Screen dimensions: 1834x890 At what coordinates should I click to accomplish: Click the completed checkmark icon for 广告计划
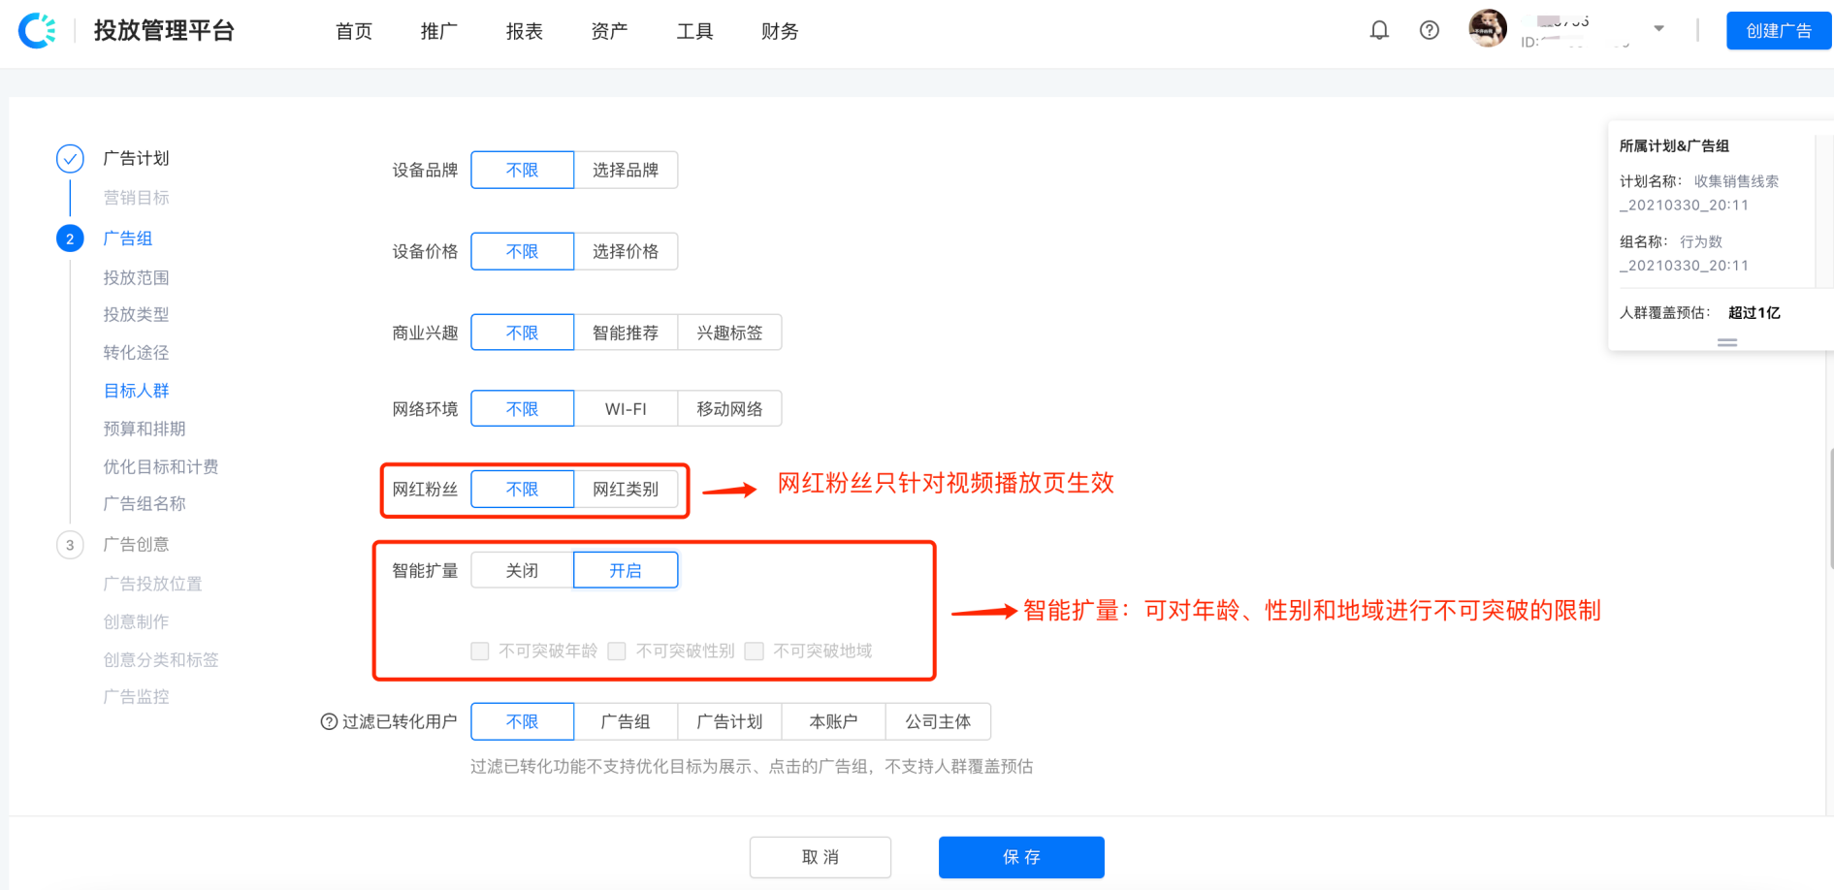pyautogui.click(x=70, y=158)
